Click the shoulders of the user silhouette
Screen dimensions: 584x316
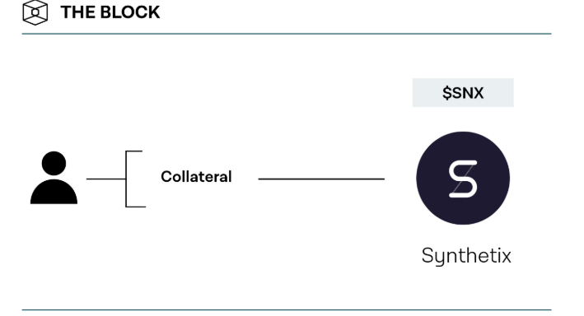(x=54, y=191)
